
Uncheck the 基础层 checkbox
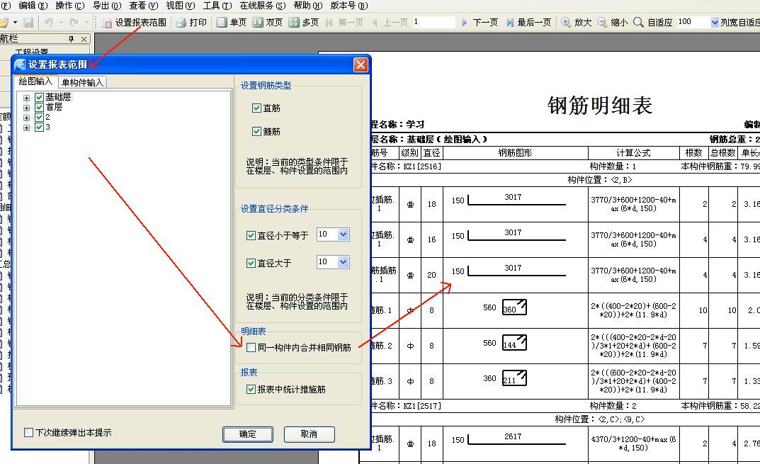coord(39,98)
